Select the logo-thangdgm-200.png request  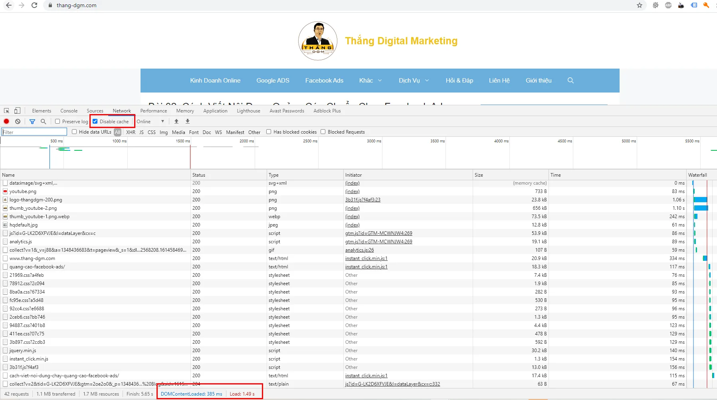[358, 200]
